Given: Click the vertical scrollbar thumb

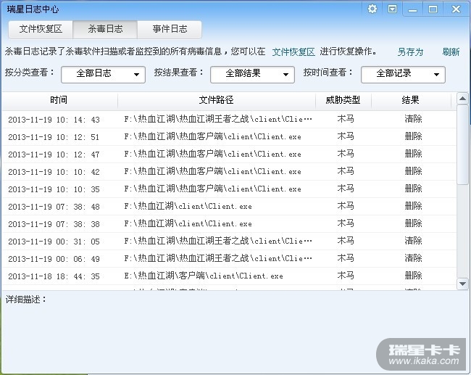Looking at the screenshot, I should tap(462, 144).
